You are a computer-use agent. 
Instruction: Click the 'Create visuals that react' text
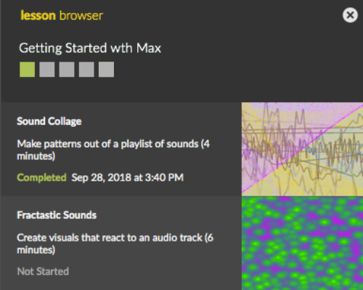click(x=70, y=238)
